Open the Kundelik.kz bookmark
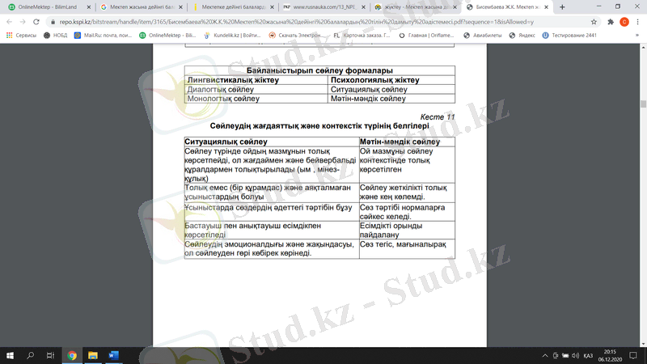This screenshot has height=364, width=647. [232, 36]
